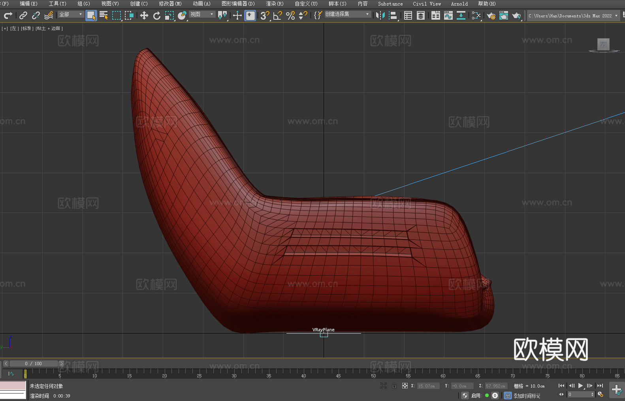Screen dimensions: 625x401
Task: Open Schematic View icon
Action: 476,15
